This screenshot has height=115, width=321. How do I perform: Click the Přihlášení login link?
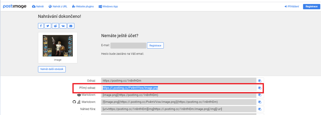[x=292, y=6]
